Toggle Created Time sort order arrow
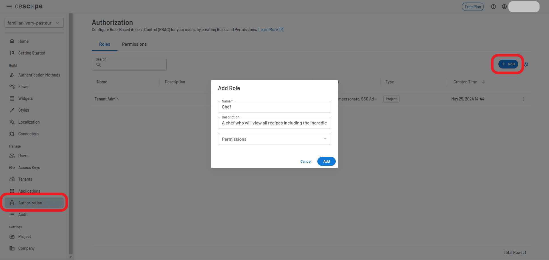Screen dimensions: 549x260 click(x=484, y=82)
